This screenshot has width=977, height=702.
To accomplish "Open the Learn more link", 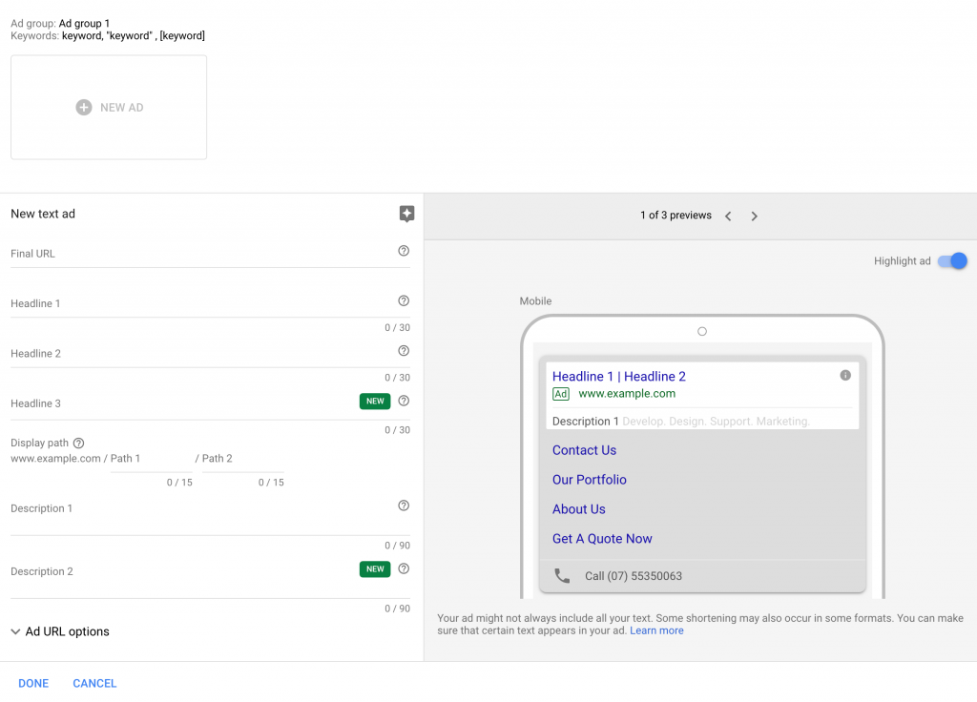I will (x=656, y=630).
